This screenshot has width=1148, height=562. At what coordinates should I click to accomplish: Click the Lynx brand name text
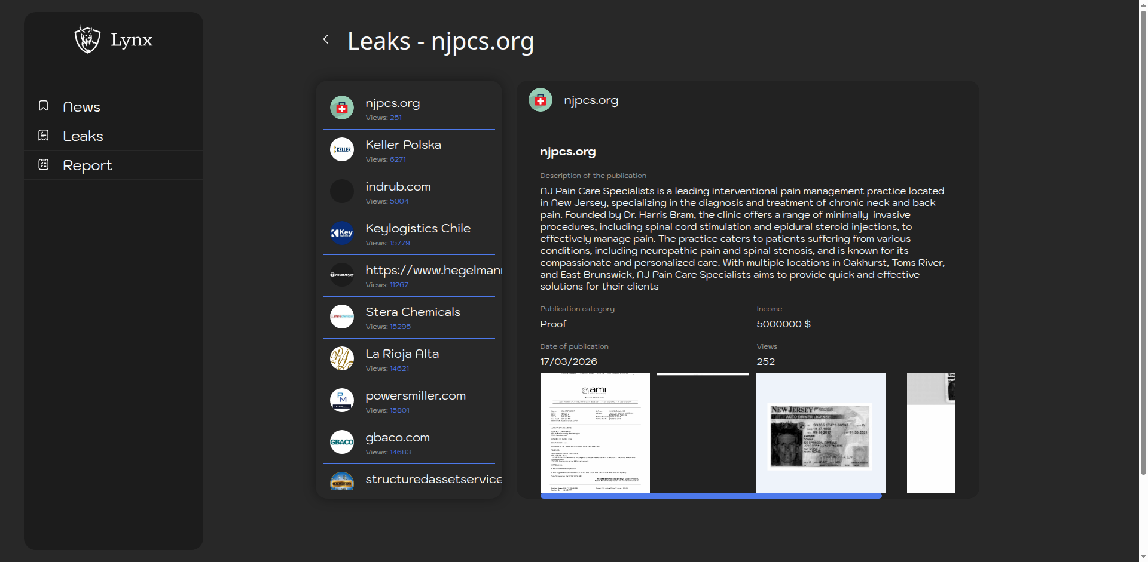click(x=132, y=40)
